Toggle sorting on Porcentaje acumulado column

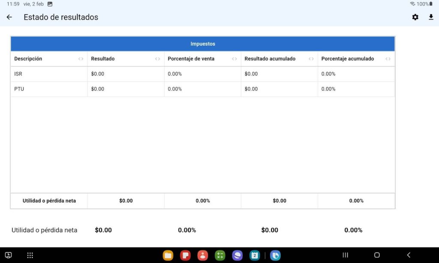[x=388, y=59]
